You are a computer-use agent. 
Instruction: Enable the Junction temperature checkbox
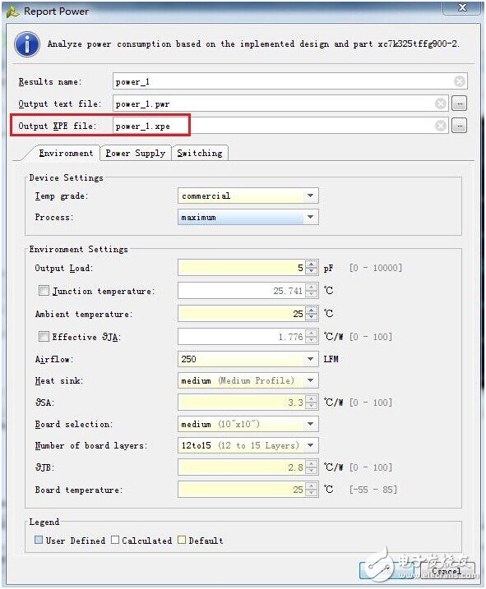[44, 290]
